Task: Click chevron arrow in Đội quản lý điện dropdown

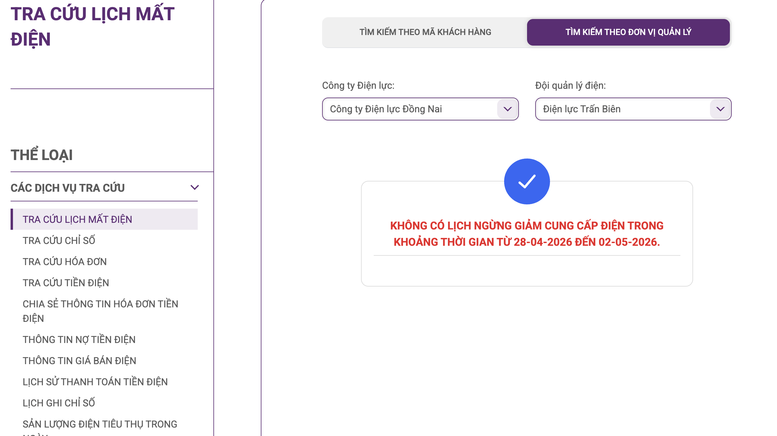Action: [x=720, y=109]
